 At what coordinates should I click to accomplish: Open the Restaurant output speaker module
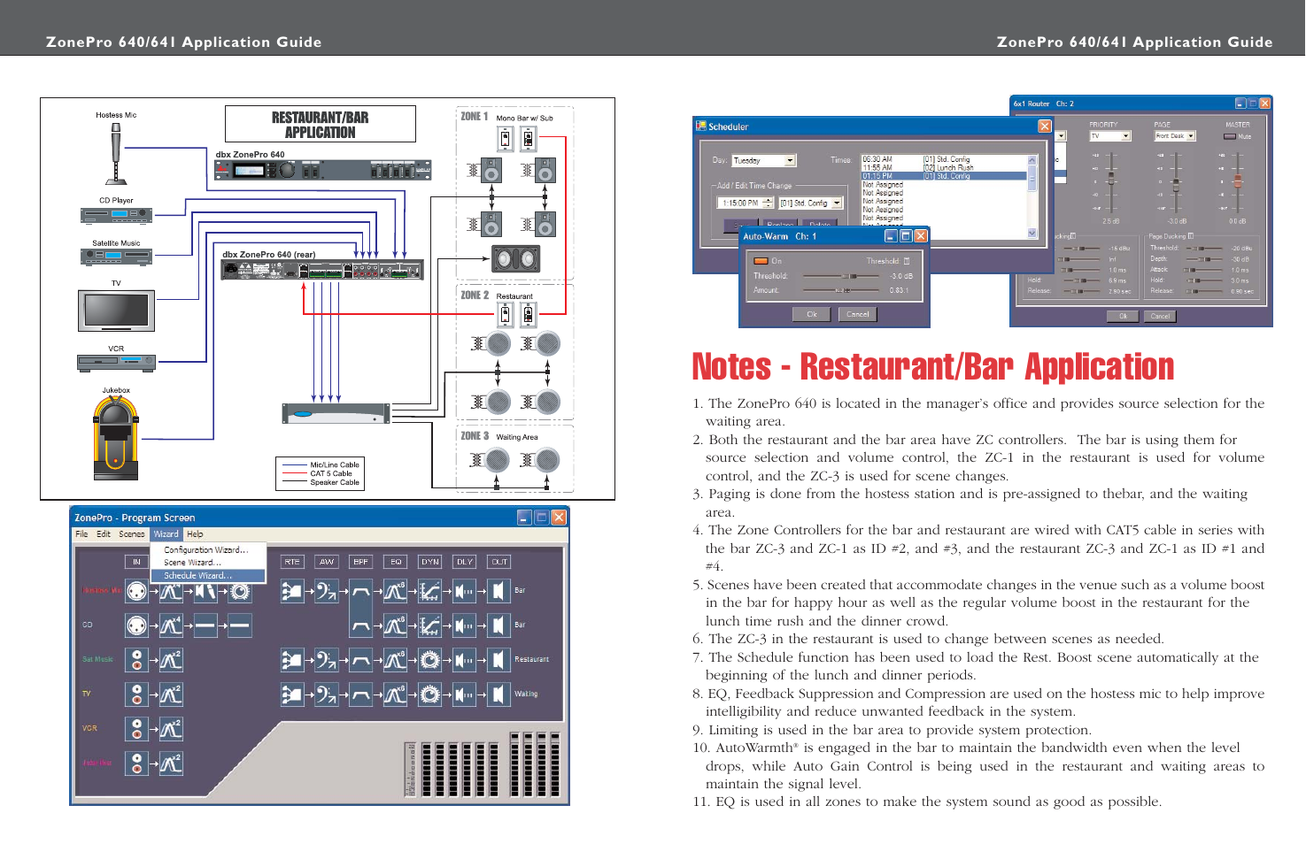tap(499, 660)
